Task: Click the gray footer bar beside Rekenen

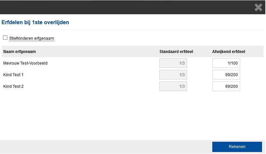Action: (105, 147)
